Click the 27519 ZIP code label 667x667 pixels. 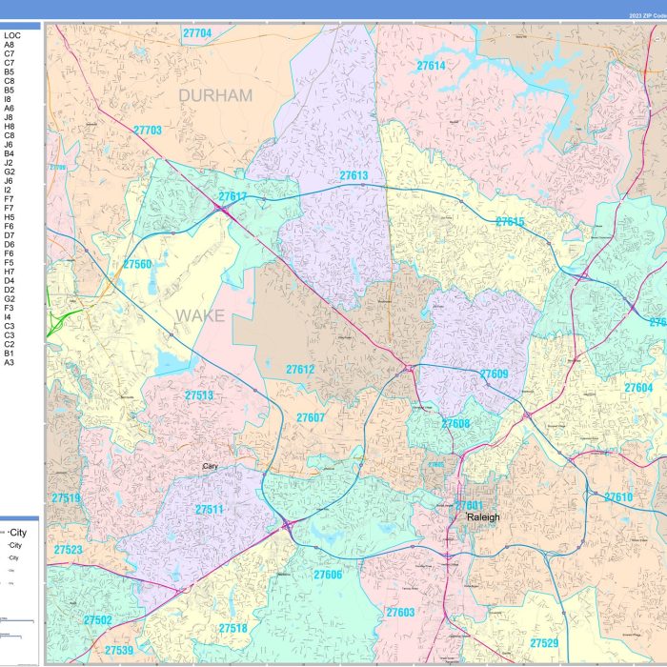[66, 497]
